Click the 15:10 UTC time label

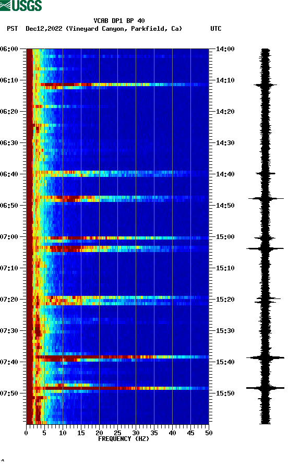[x=225, y=268]
